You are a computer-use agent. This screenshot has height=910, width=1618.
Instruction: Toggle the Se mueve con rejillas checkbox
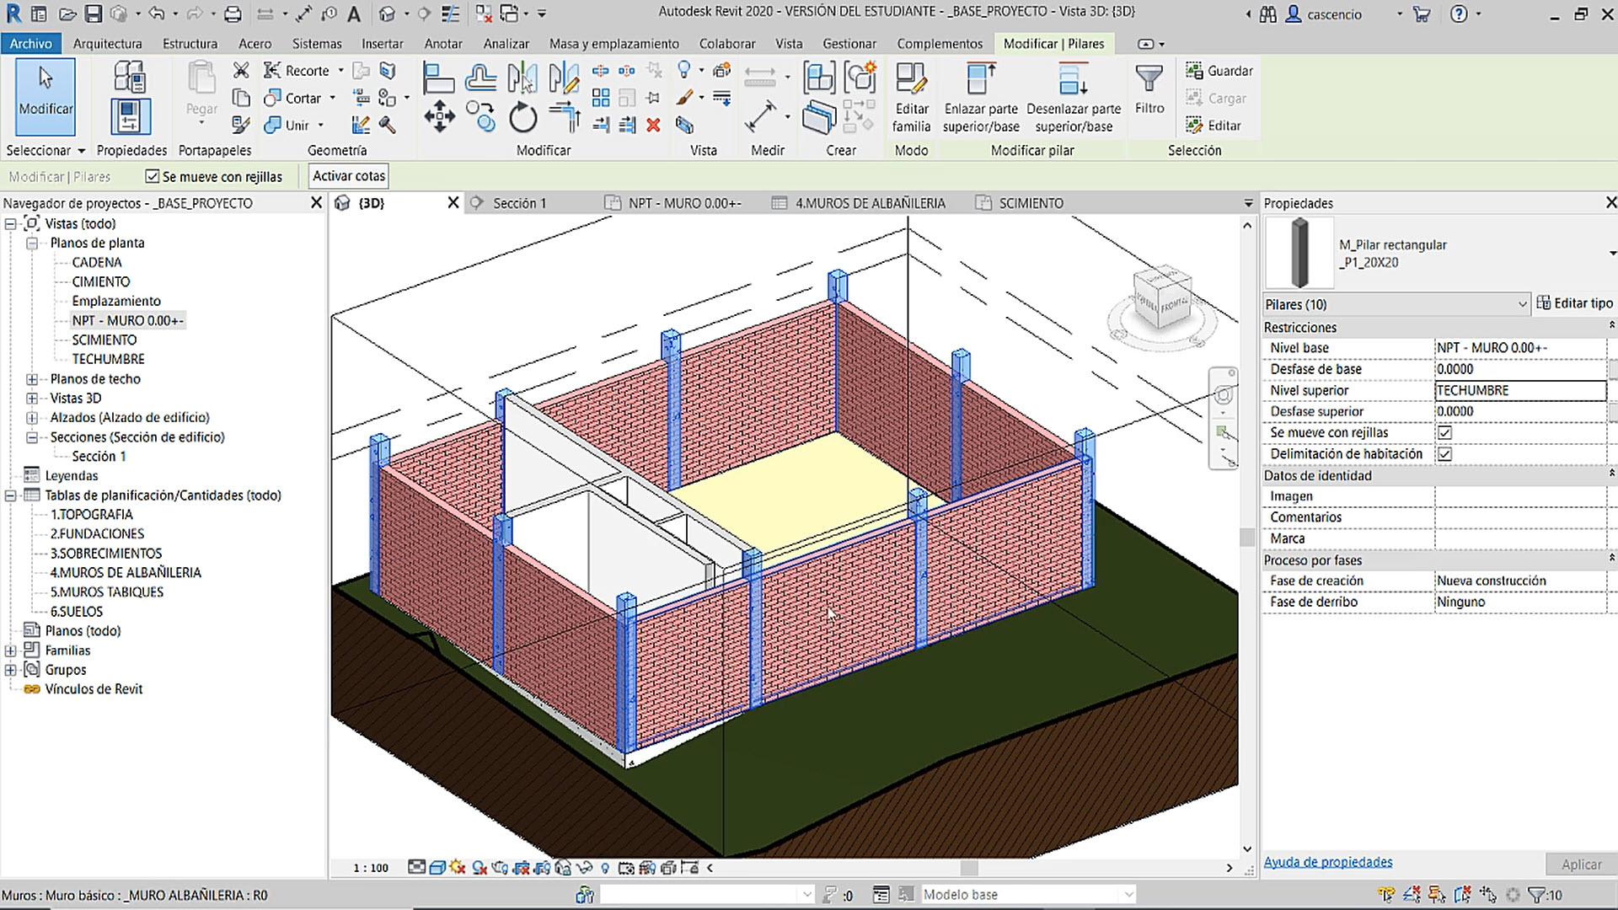coord(1444,432)
